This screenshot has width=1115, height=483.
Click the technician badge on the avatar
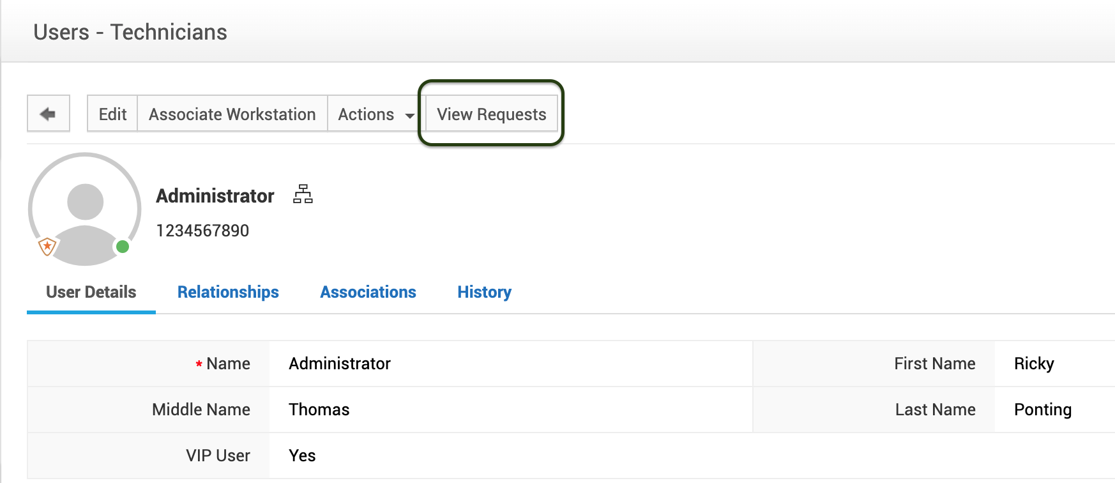point(47,246)
